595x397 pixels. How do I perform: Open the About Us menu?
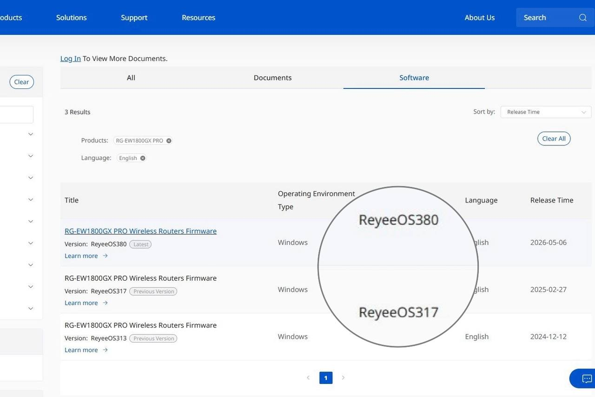(x=480, y=18)
